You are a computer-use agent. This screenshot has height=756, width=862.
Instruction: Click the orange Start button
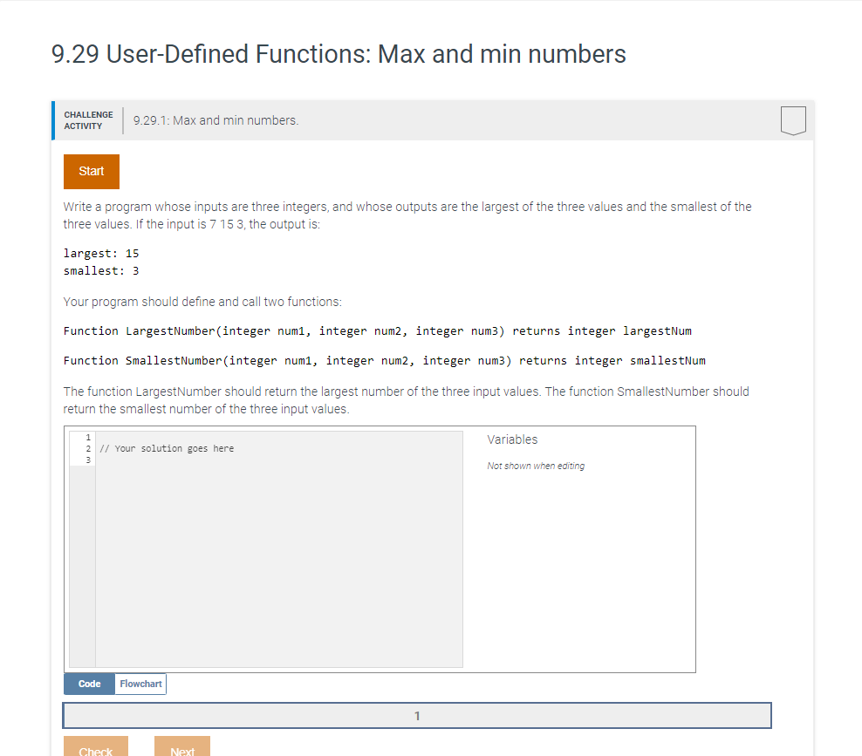point(92,172)
